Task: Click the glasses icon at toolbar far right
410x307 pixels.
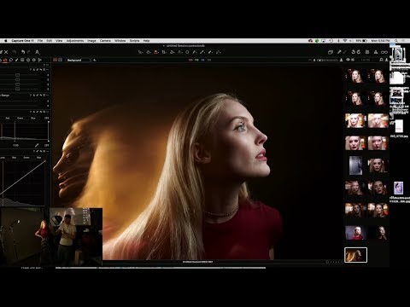Action: point(384,52)
